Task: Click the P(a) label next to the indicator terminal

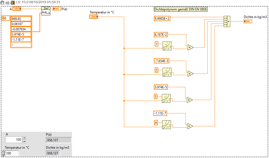Action: point(64,9)
